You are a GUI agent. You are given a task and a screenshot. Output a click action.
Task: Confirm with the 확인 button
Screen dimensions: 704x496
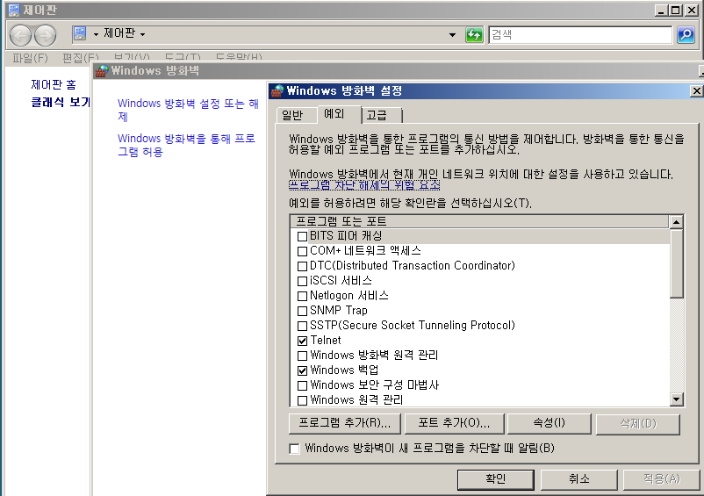click(495, 479)
